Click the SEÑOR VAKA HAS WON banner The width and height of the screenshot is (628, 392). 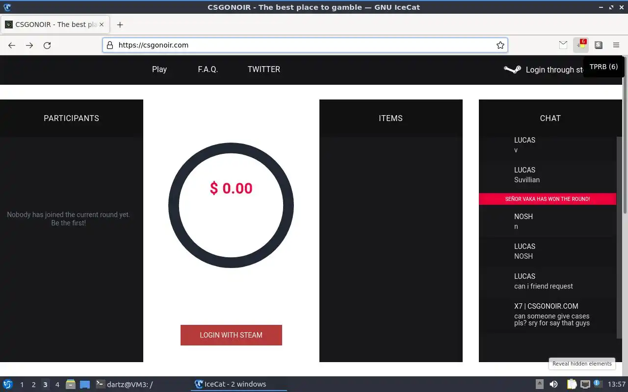tap(548, 199)
